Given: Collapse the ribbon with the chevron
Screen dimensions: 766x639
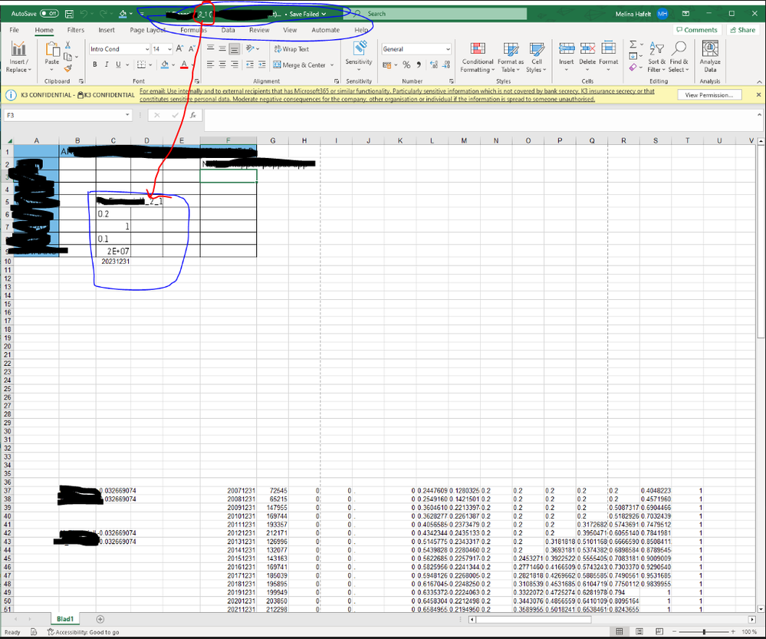Looking at the screenshot, I should pyautogui.click(x=759, y=81).
